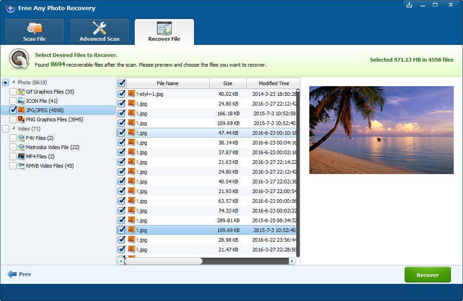Click the ICON File type icon
The image size is (463, 301).
click(21, 101)
